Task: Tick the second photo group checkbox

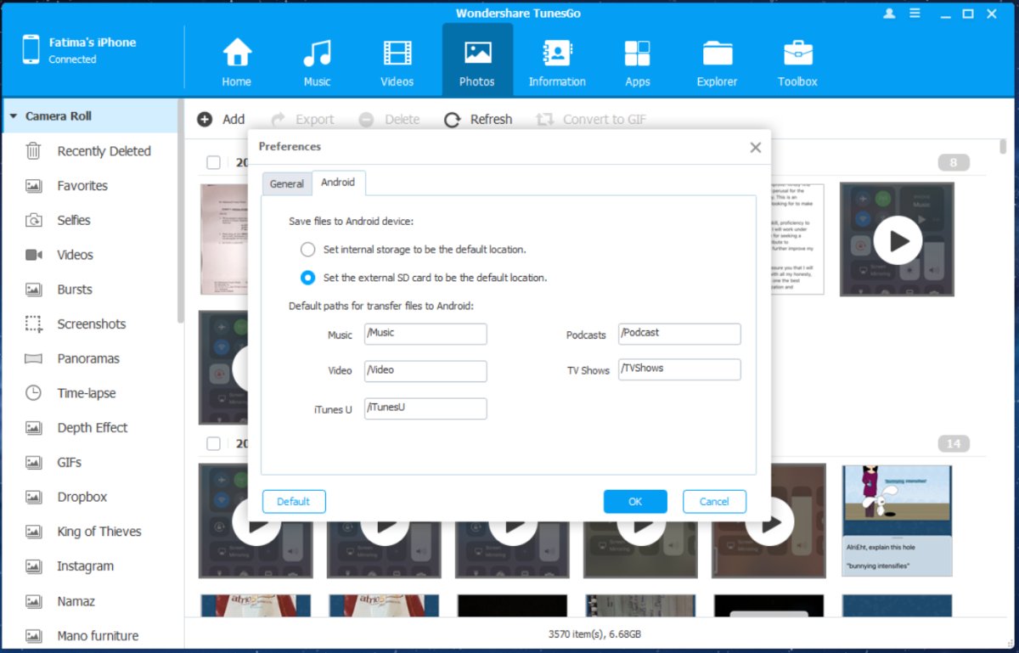Action: pyautogui.click(x=213, y=443)
